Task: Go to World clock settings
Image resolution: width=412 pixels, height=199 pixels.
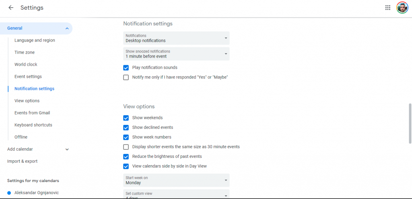Action: [x=26, y=64]
